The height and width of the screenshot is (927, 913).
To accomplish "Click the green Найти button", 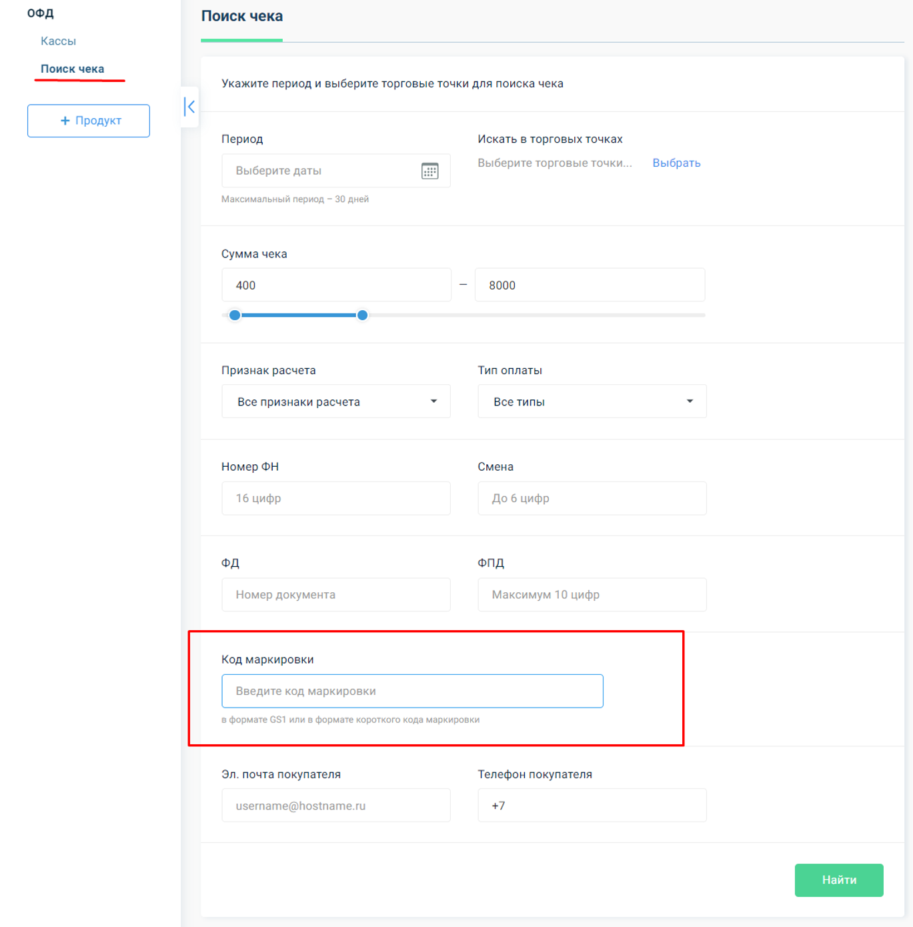I will pyautogui.click(x=839, y=880).
